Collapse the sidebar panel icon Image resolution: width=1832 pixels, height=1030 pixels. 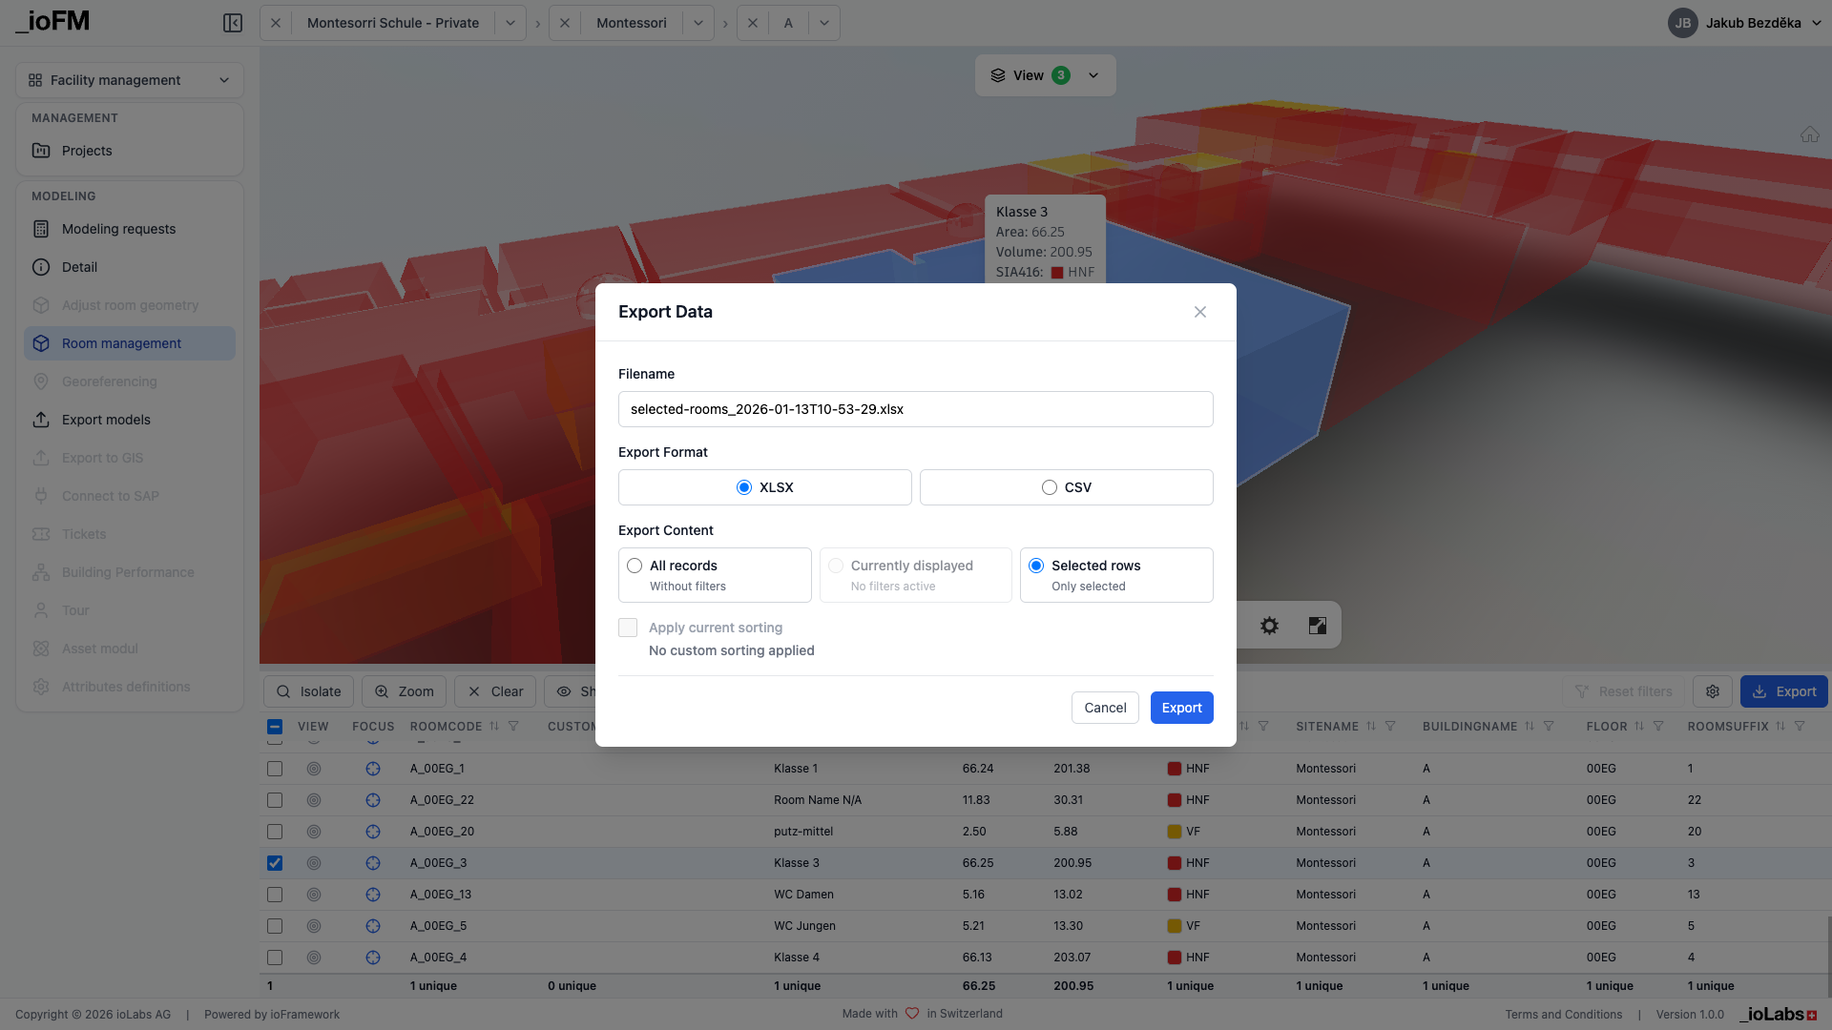click(x=232, y=23)
